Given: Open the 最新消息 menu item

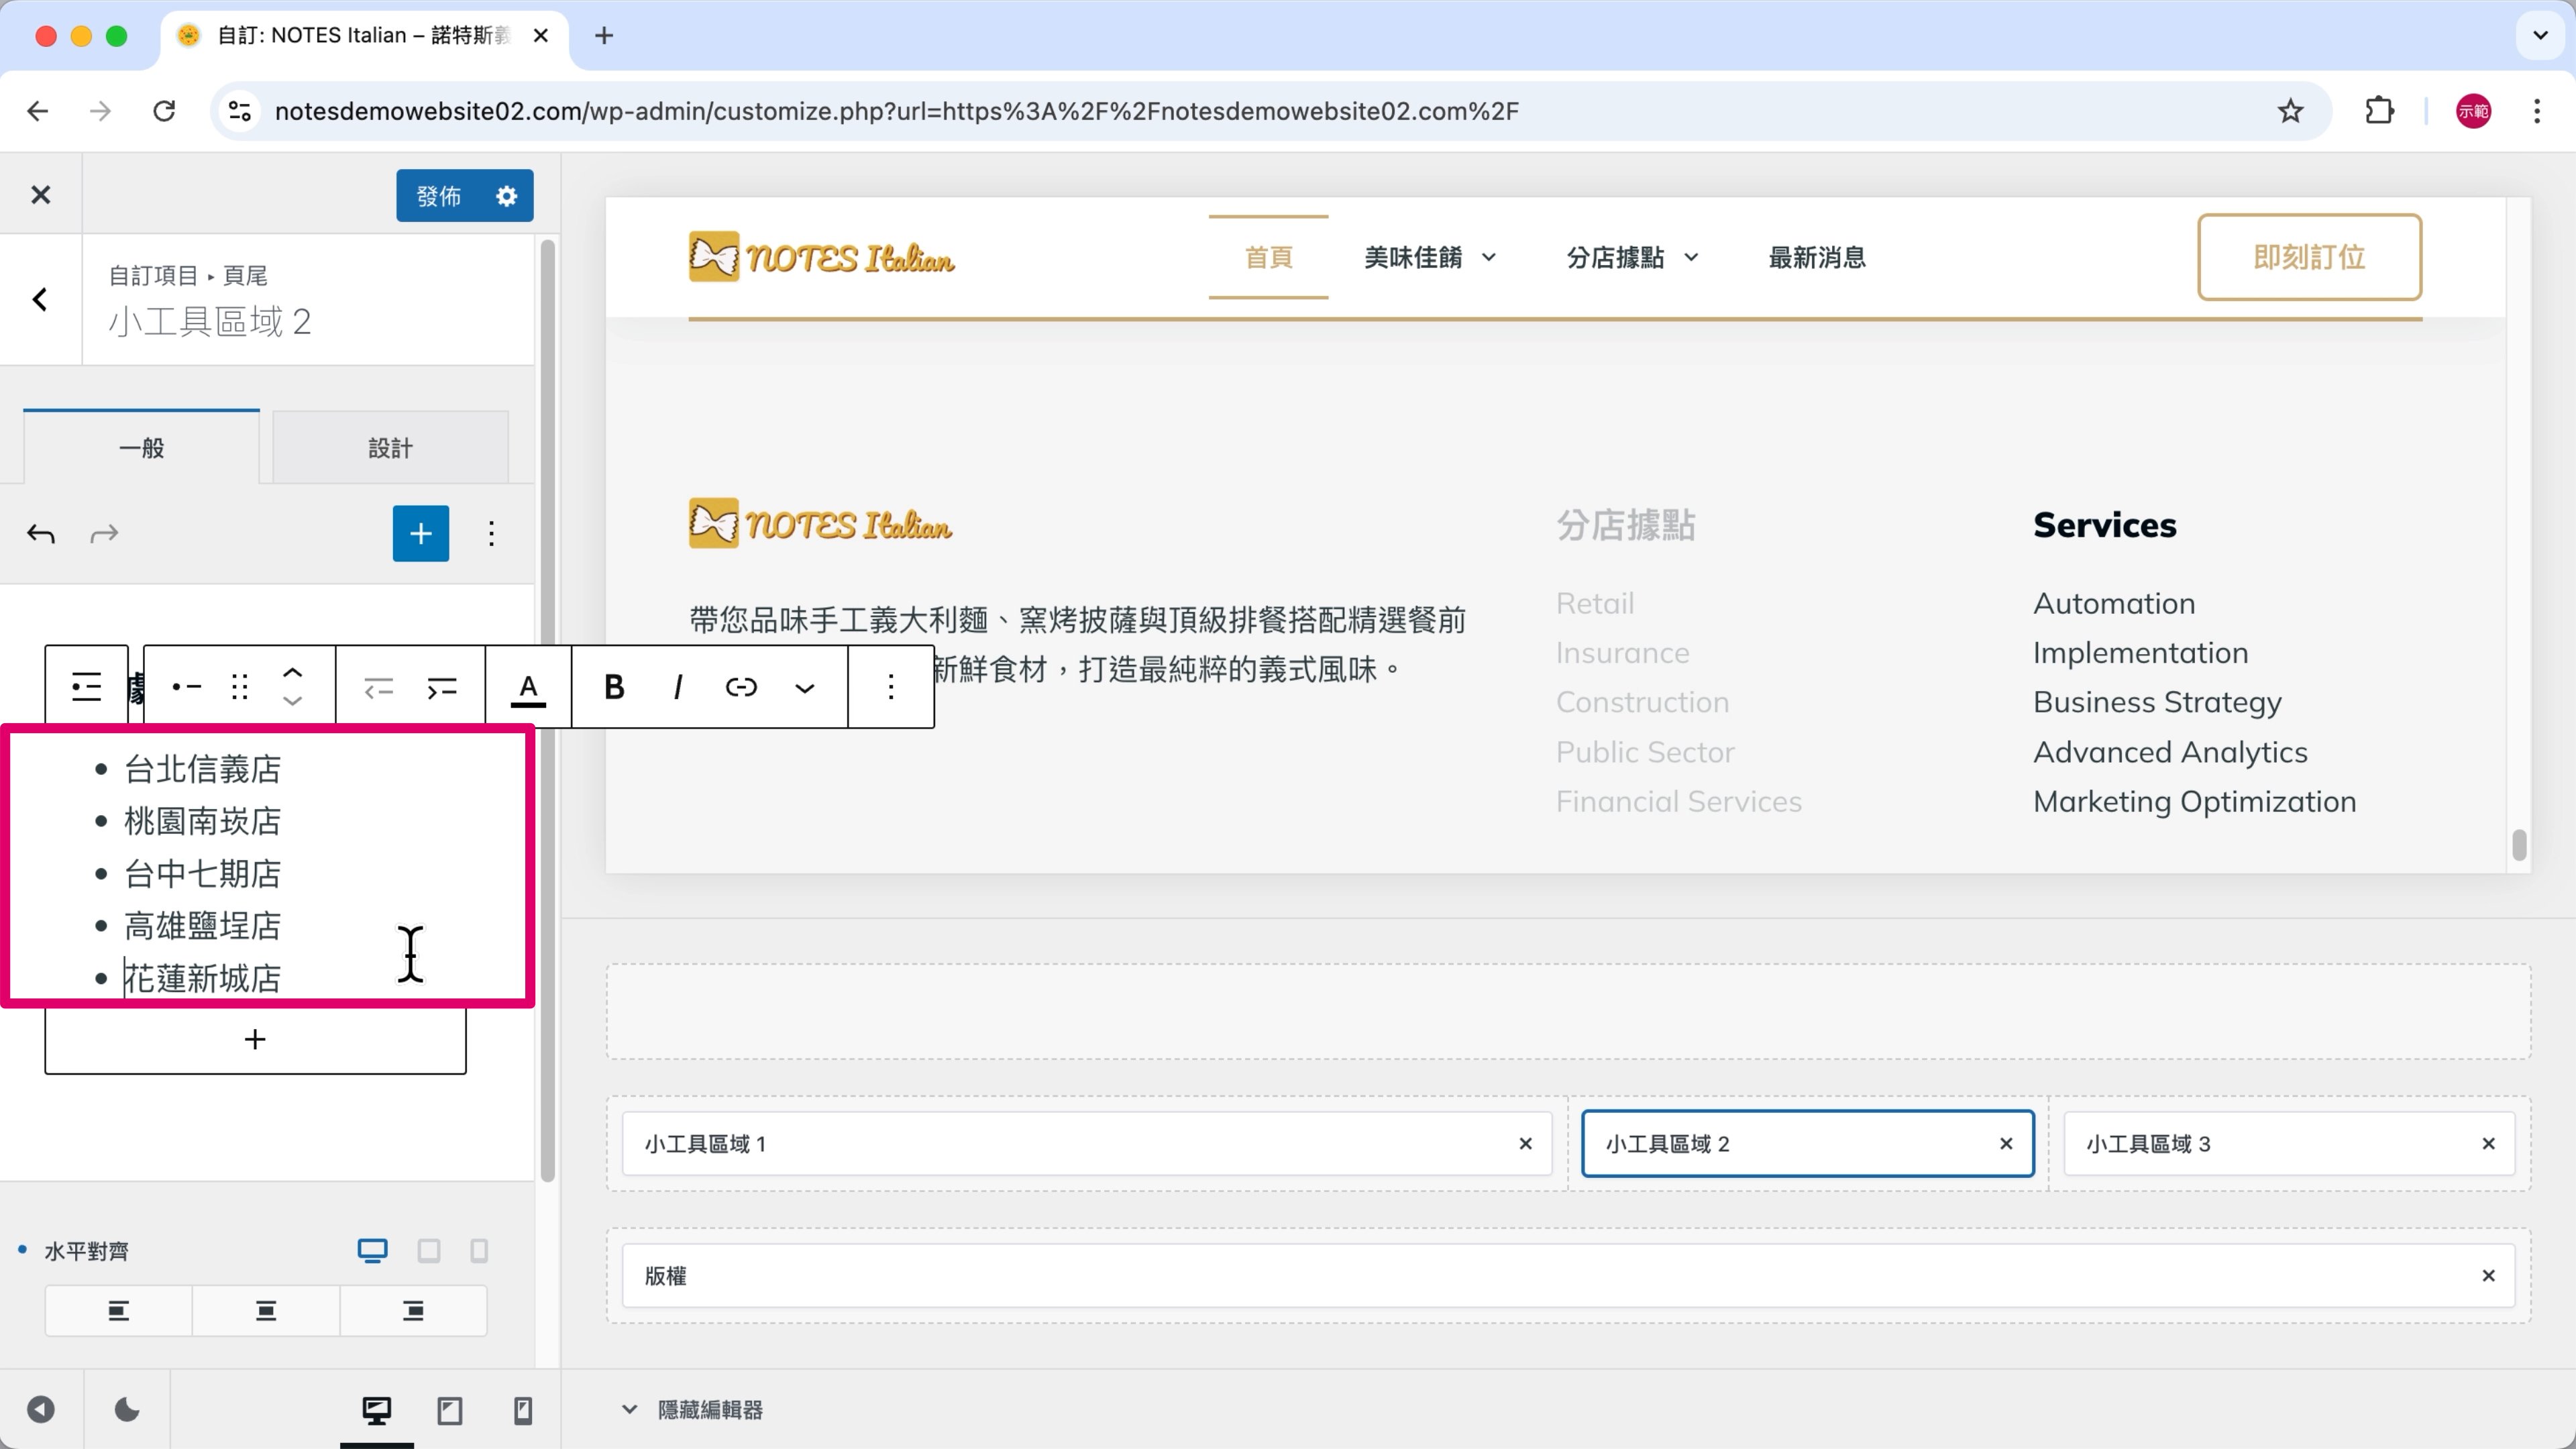Looking at the screenshot, I should tap(1817, 257).
